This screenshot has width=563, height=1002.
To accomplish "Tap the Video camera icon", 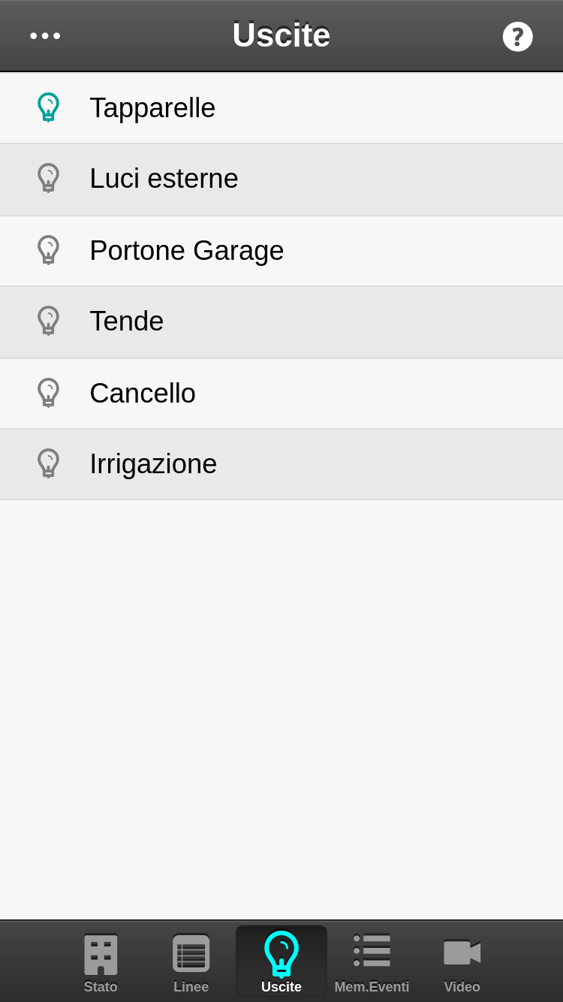I will [462, 952].
